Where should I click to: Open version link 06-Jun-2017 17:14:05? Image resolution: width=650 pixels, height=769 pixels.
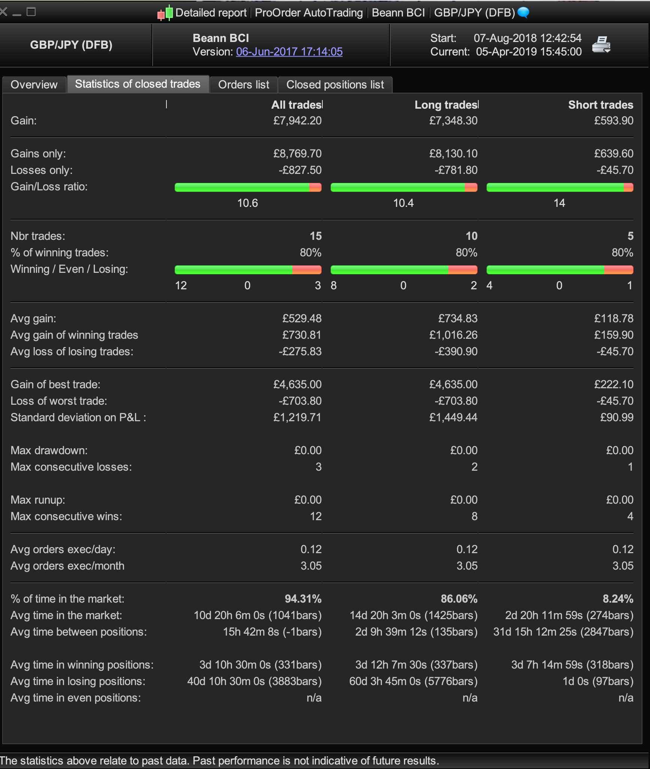pyautogui.click(x=289, y=52)
